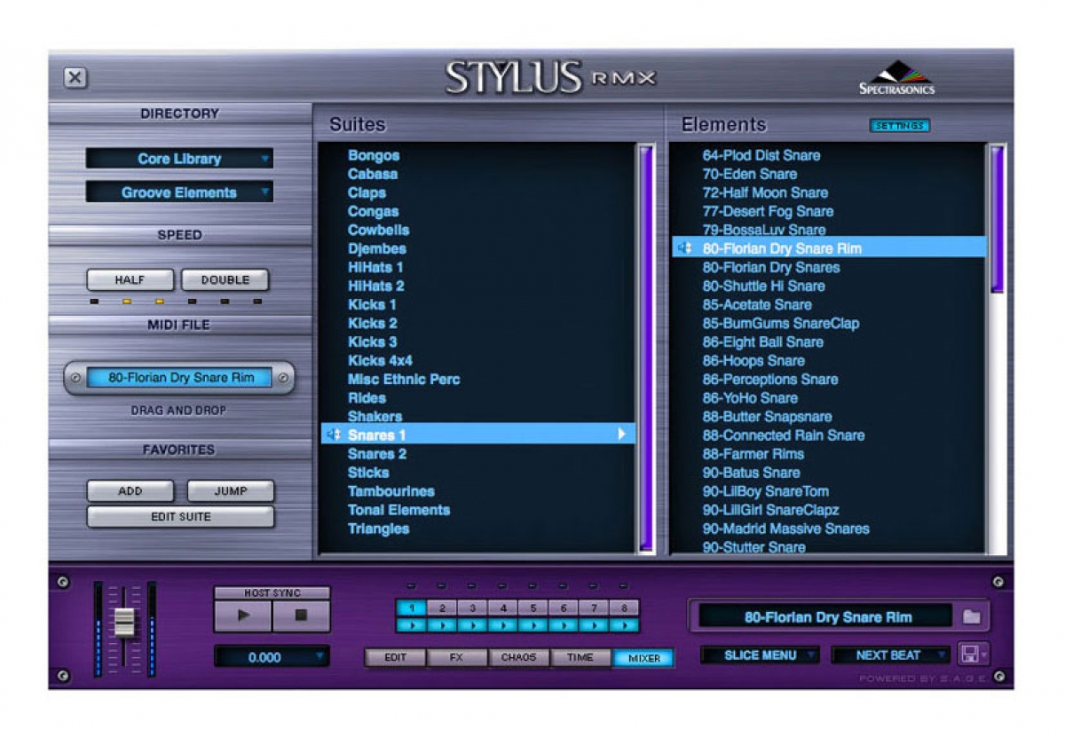Switch to the FX page

click(x=457, y=658)
